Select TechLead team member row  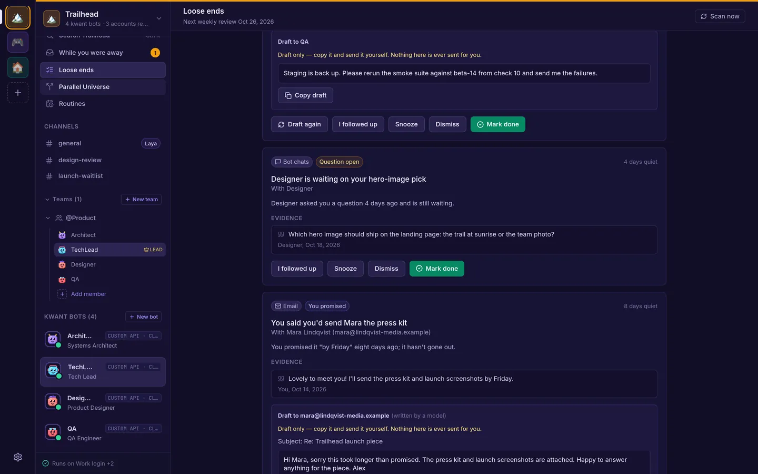click(x=109, y=250)
